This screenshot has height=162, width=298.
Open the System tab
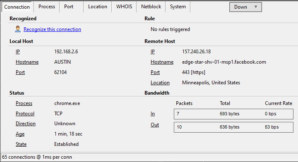click(x=178, y=7)
